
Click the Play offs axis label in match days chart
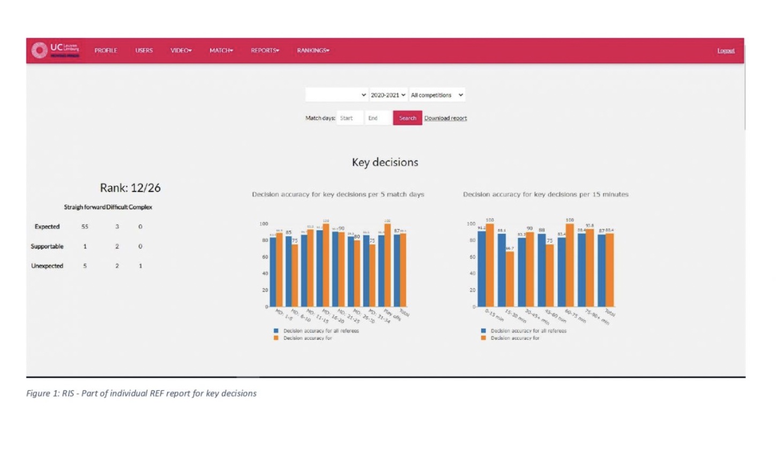point(392,315)
